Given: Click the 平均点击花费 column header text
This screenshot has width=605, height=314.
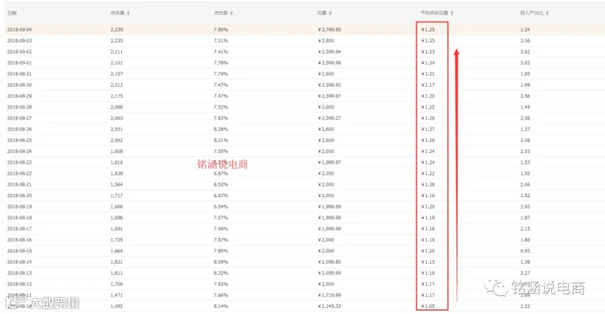Looking at the screenshot, I should point(434,13).
